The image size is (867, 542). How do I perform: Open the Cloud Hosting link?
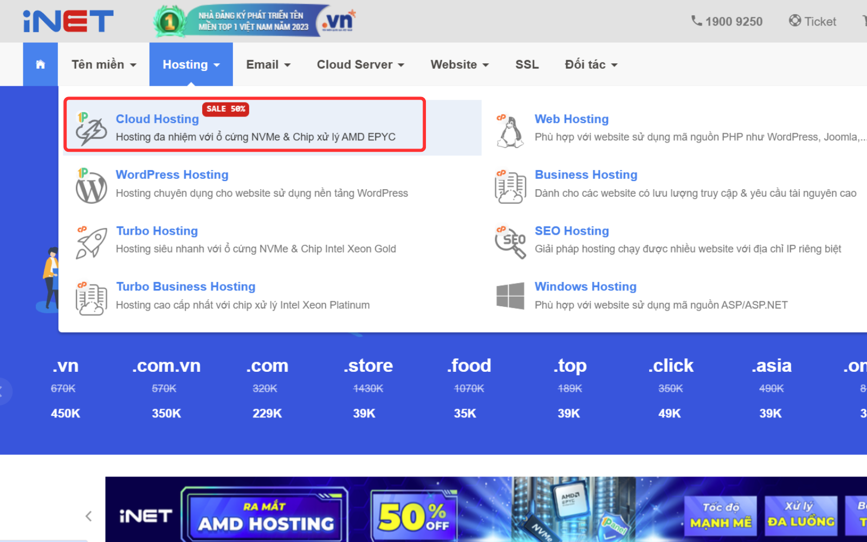click(157, 119)
